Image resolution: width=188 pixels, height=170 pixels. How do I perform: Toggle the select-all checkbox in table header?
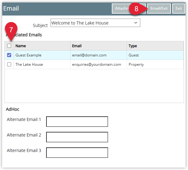9,46
